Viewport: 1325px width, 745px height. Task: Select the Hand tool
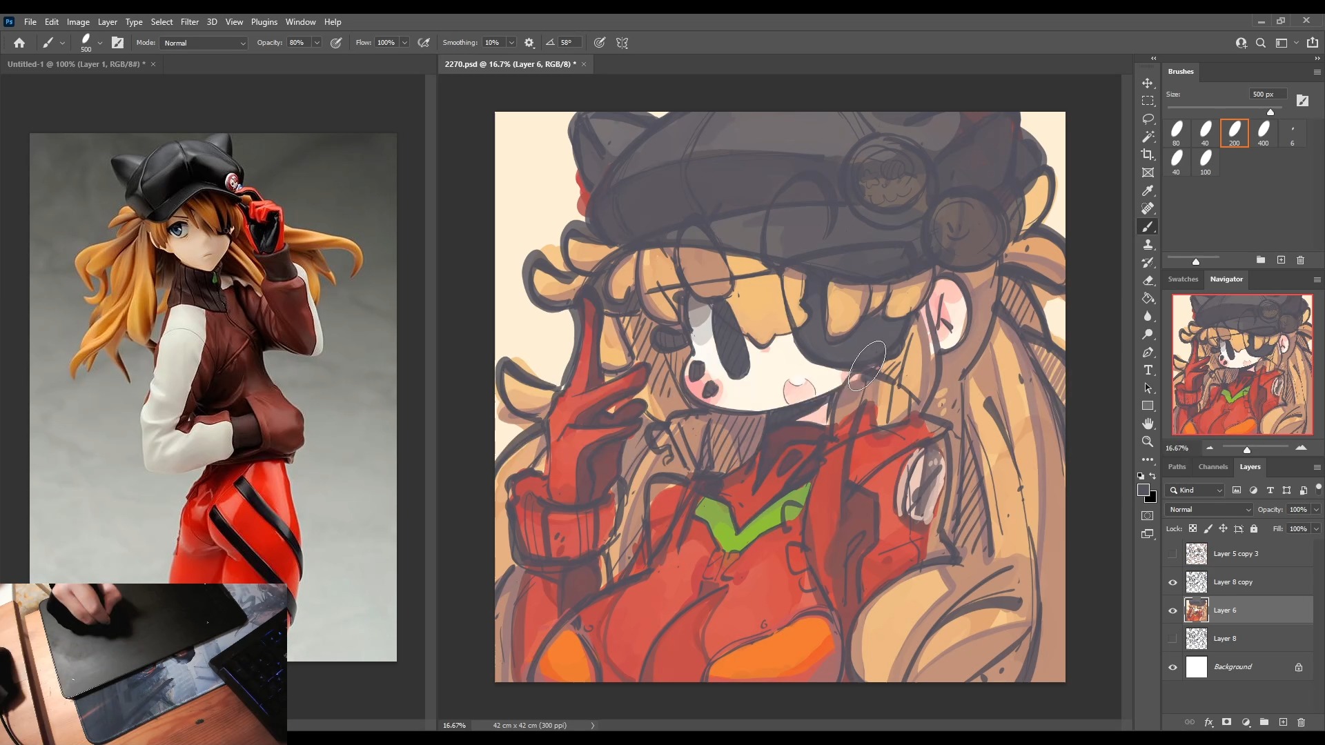1148,424
